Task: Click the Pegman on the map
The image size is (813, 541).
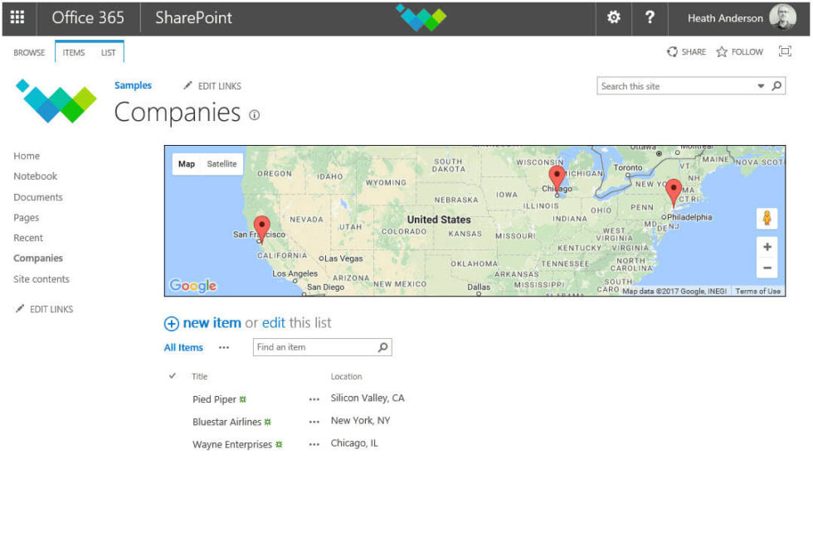Action: [x=767, y=218]
